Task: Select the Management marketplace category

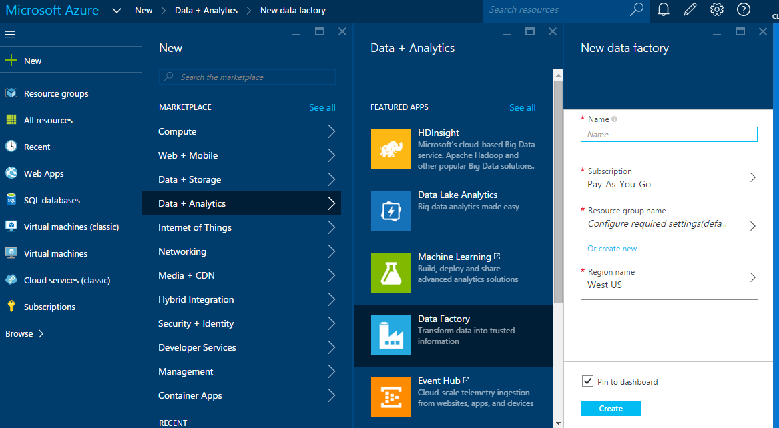Action: tap(242, 371)
